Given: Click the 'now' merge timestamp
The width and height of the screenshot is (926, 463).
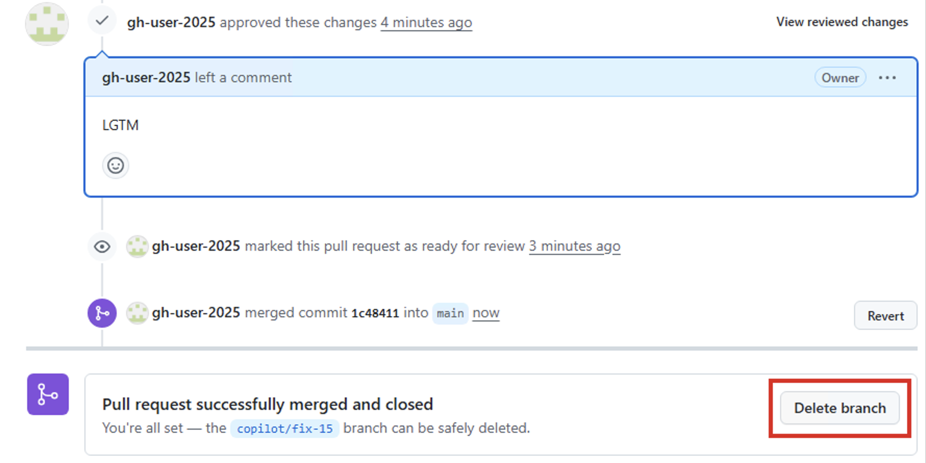Looking at the screenshot, I should click(486, 313).
